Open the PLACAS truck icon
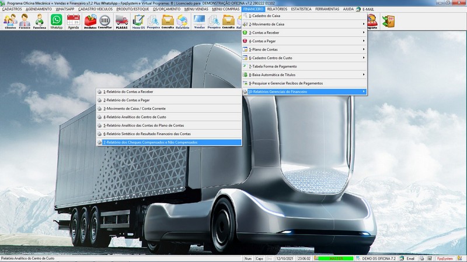The width and height of the screenshot is (467, 262). [x=121, y=22]
